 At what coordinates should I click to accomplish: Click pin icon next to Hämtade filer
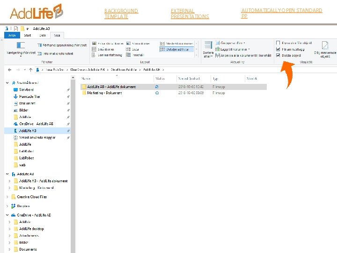click(x=68, y=97)
